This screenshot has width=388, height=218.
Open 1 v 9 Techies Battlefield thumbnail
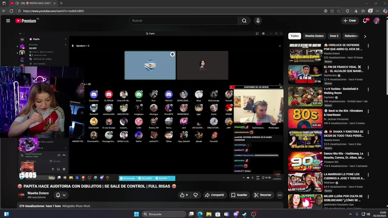coord(305,97)
